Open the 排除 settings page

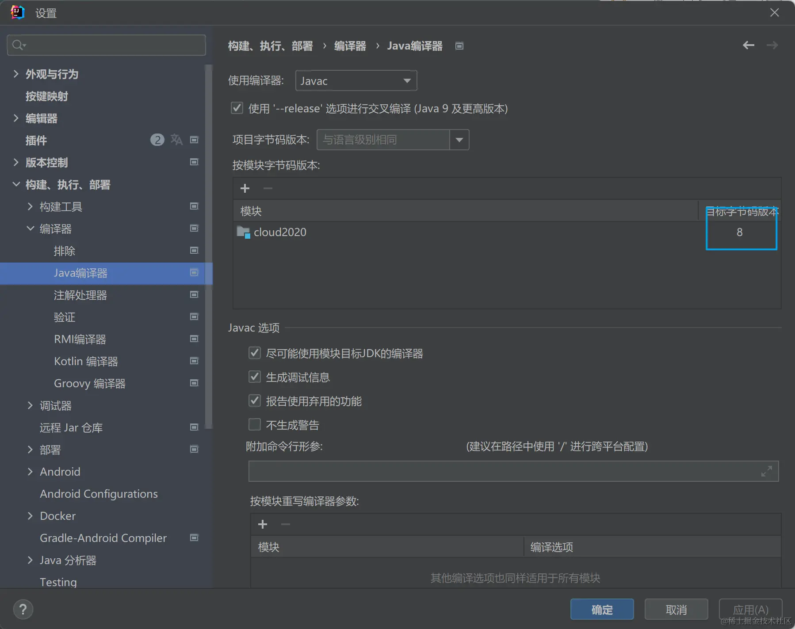pos(65,251)
